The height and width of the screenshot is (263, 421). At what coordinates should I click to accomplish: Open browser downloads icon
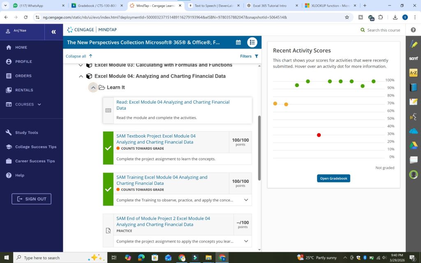395,17
